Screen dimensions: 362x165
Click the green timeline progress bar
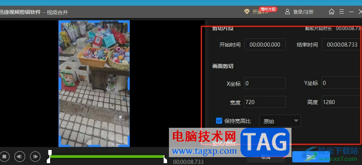coord(107,156)
